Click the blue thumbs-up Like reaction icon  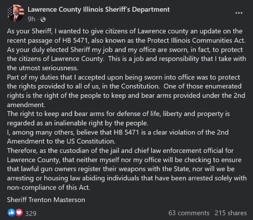point(11,213)
